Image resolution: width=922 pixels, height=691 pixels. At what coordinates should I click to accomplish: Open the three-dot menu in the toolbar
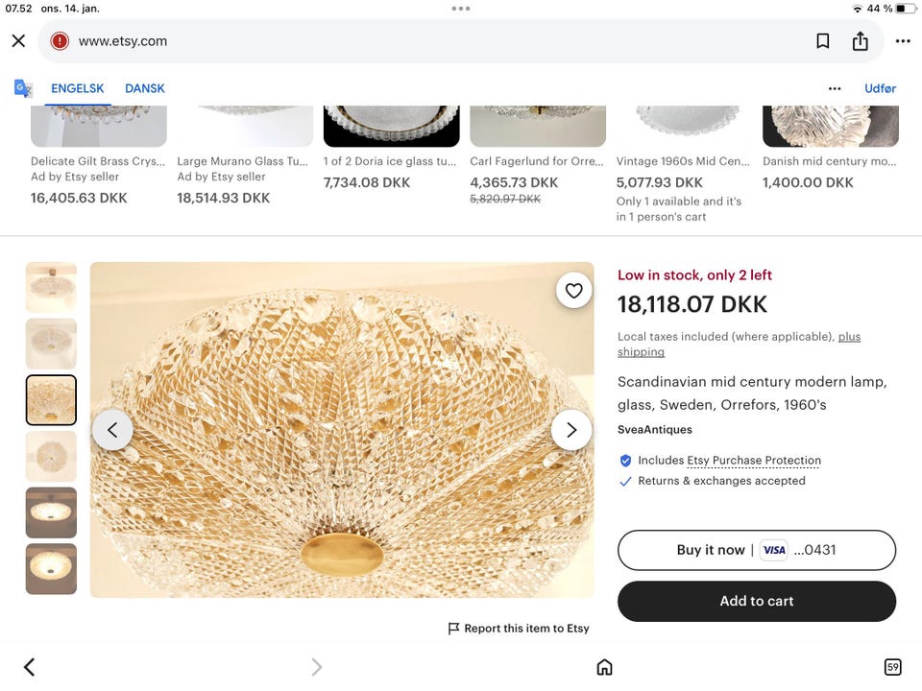[x=903, y=40]
